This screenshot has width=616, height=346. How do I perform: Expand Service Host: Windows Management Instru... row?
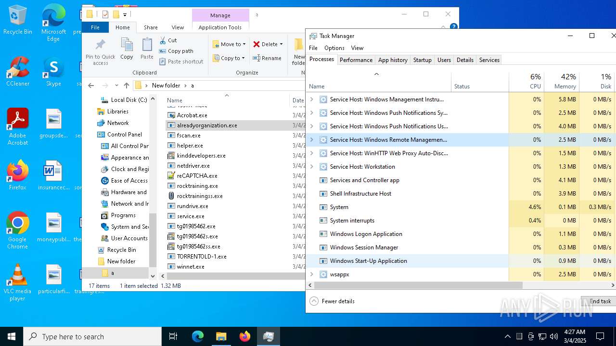pyautogui.click(x=311, y=99)
